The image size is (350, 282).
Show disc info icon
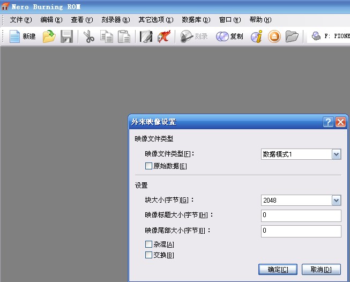click(257, 36)
